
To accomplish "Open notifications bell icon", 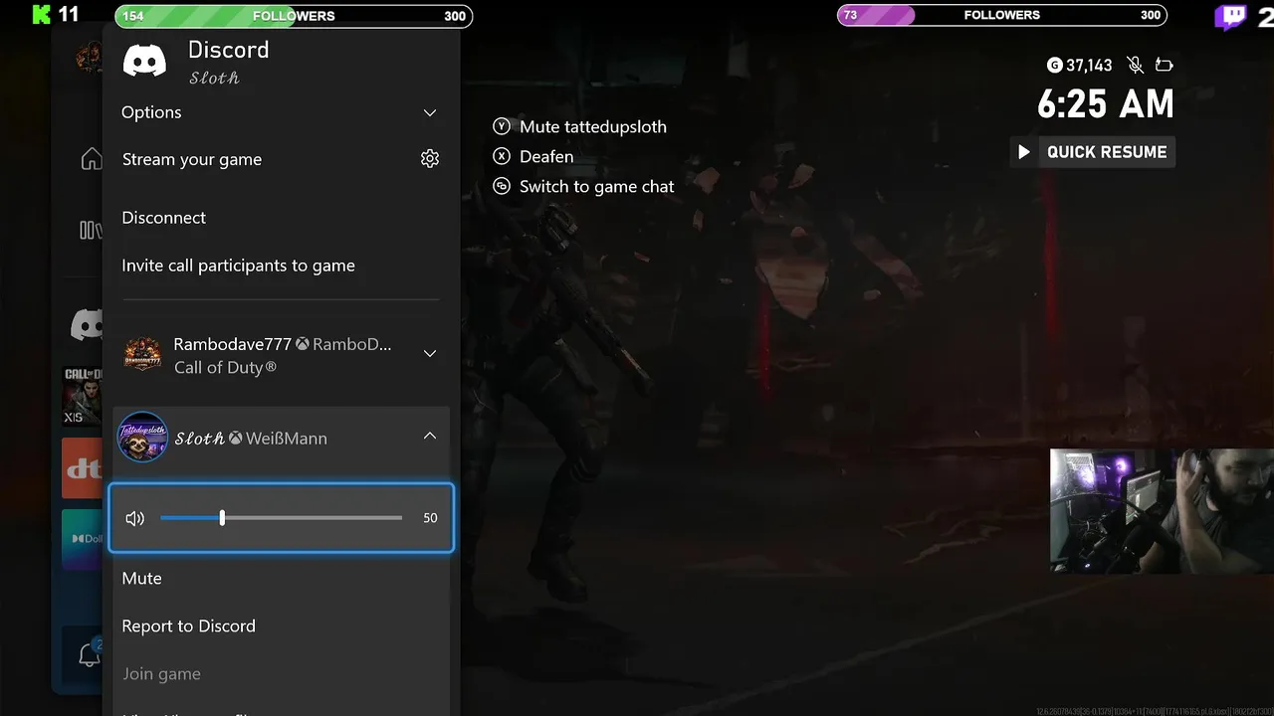I will (89, 655).
